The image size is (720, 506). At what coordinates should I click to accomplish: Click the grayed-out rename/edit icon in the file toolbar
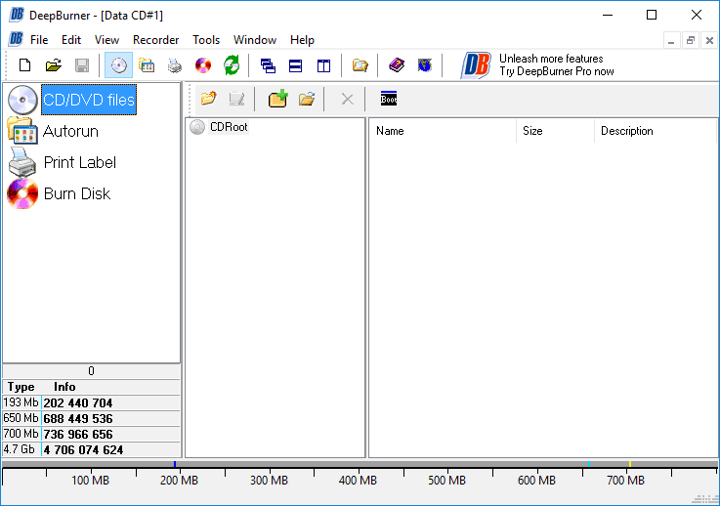point(236,99)
